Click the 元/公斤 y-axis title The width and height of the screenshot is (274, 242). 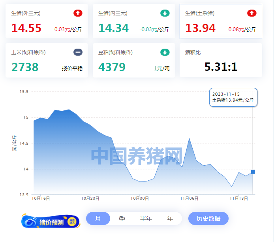(x=14, y=143)
